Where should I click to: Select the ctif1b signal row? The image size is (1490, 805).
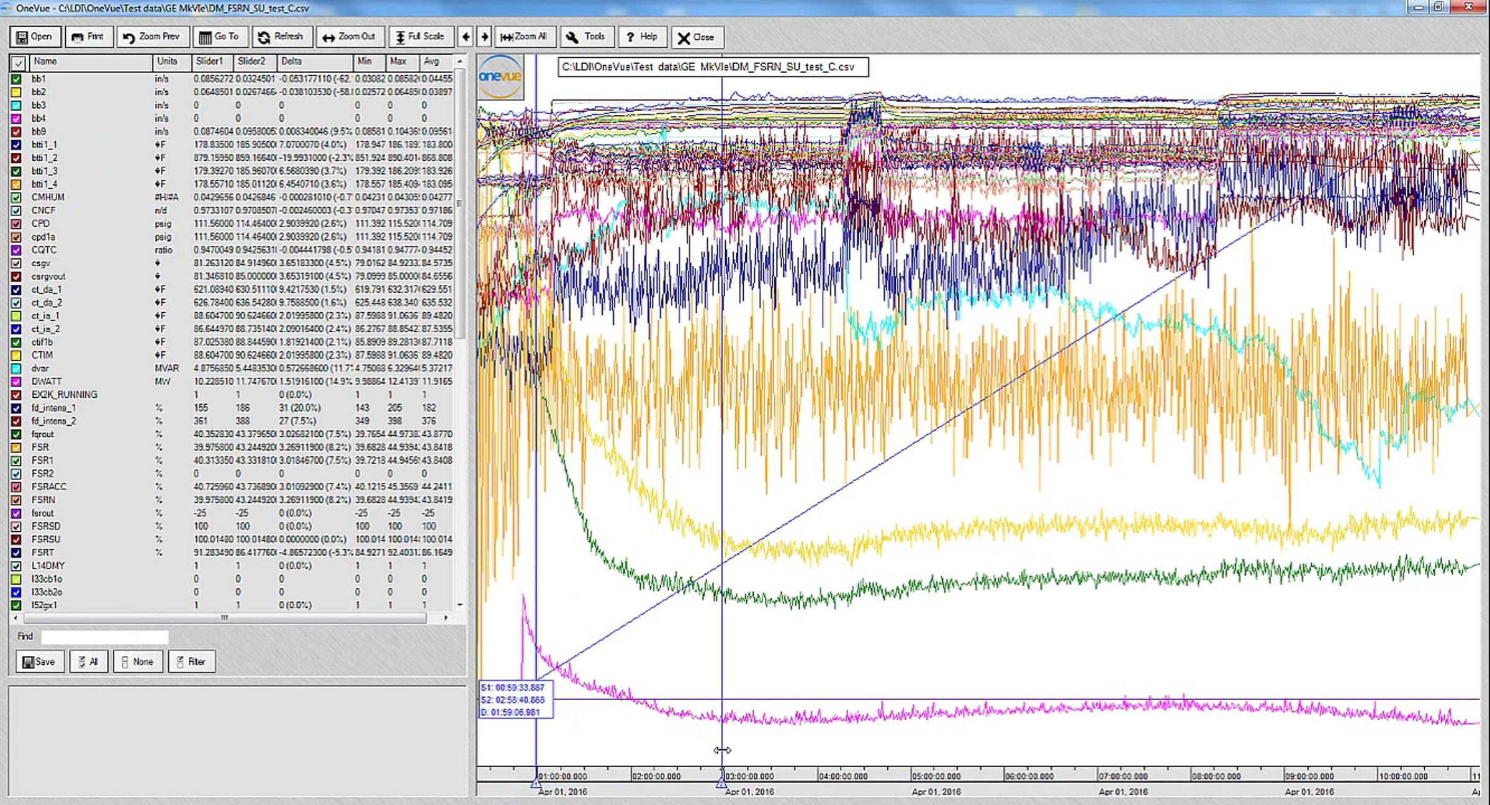(x=232, y=343)
